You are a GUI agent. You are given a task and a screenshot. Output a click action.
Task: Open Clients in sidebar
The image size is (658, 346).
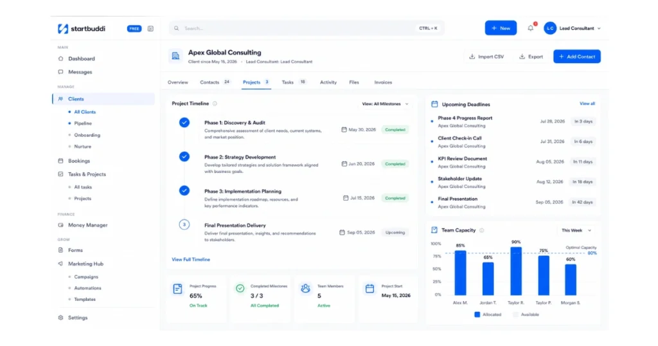(103, 99)
